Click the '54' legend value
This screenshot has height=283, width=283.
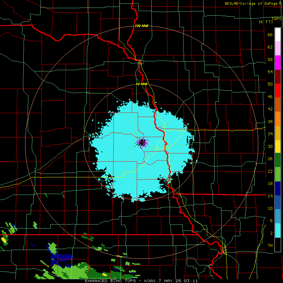point(270,72)
